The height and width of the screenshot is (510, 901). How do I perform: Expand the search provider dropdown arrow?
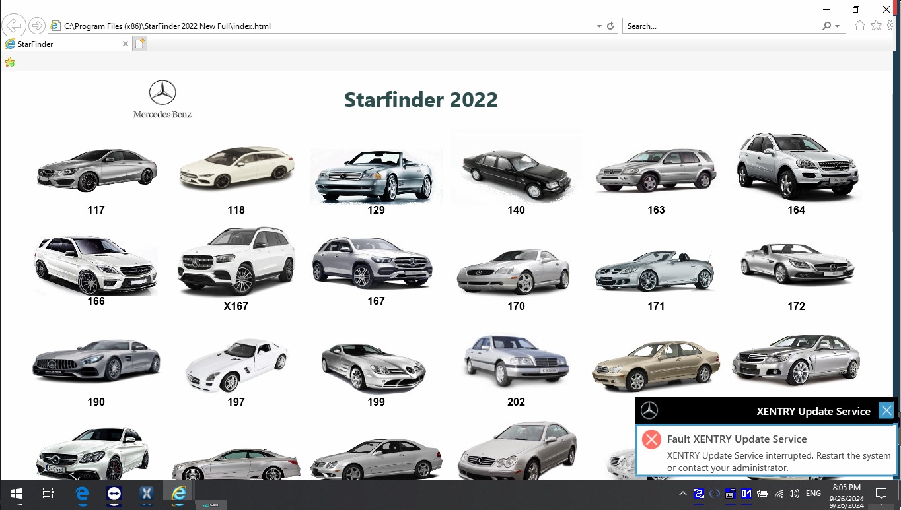[838, 26]
